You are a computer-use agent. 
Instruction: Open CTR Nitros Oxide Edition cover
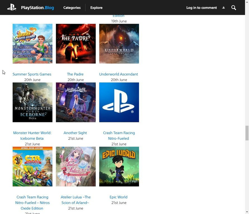(32, 166)
